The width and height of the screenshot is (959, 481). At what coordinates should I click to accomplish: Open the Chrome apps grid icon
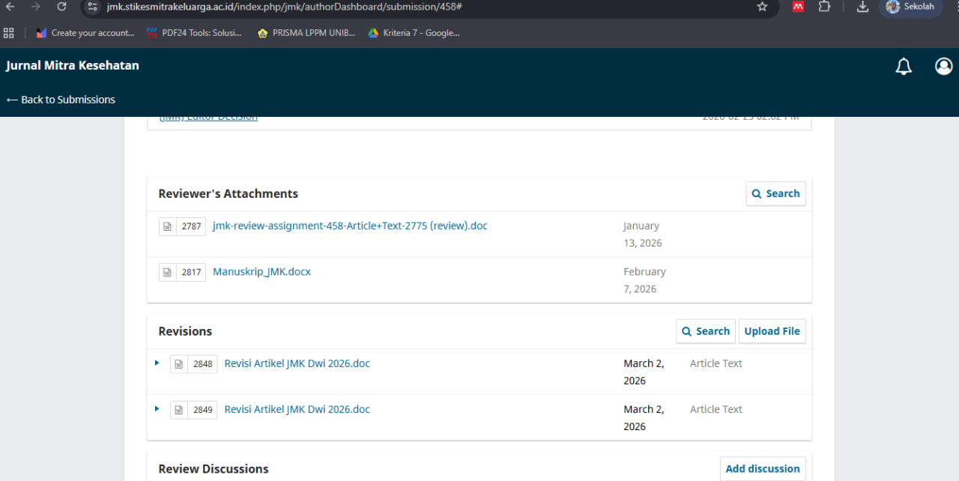pos(9,33)
